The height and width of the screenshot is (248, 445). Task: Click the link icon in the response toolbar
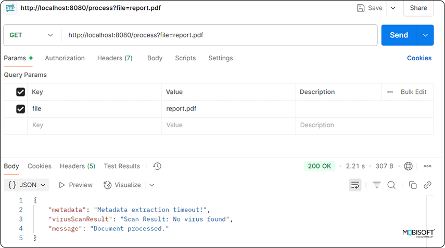click(x=427, y=185)
